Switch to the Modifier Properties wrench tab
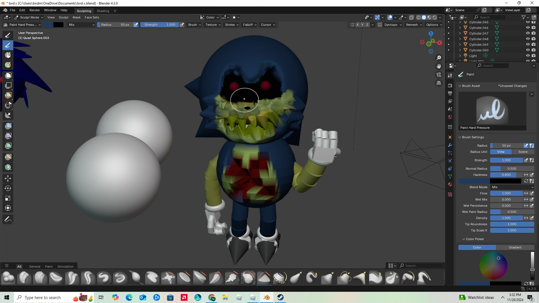This screenshot has width=539, height=303. (450, 145)
